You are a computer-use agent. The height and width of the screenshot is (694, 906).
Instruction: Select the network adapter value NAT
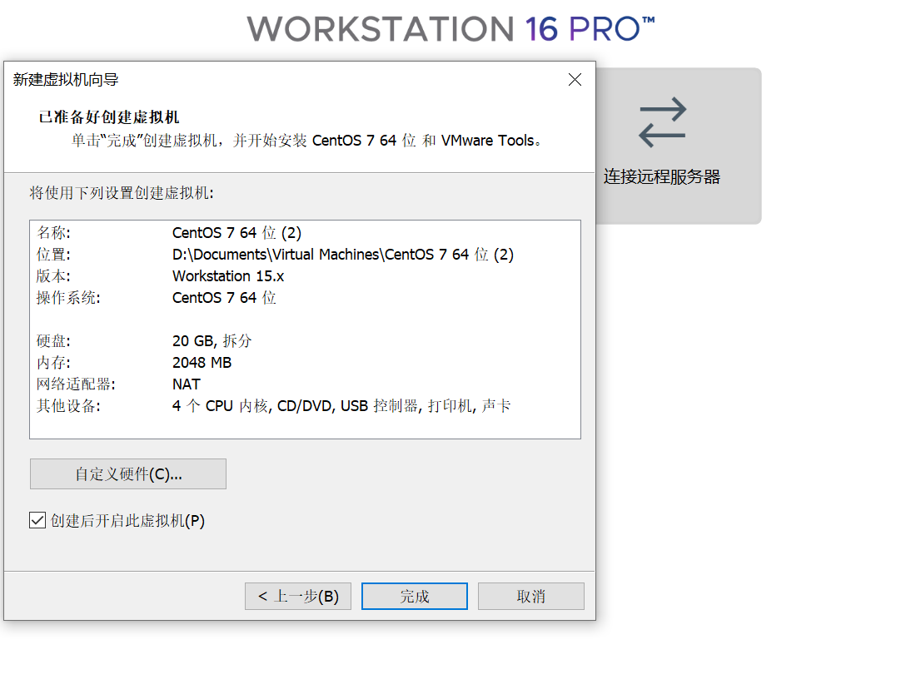tap(186, 384)
